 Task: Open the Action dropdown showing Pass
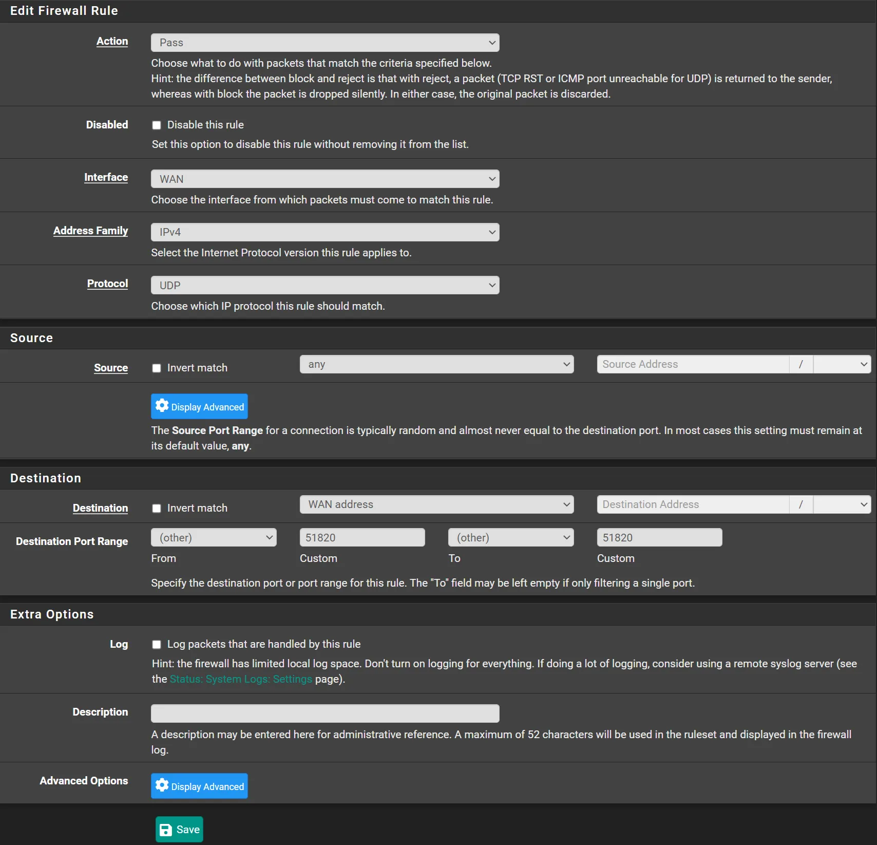click(325, 43)
